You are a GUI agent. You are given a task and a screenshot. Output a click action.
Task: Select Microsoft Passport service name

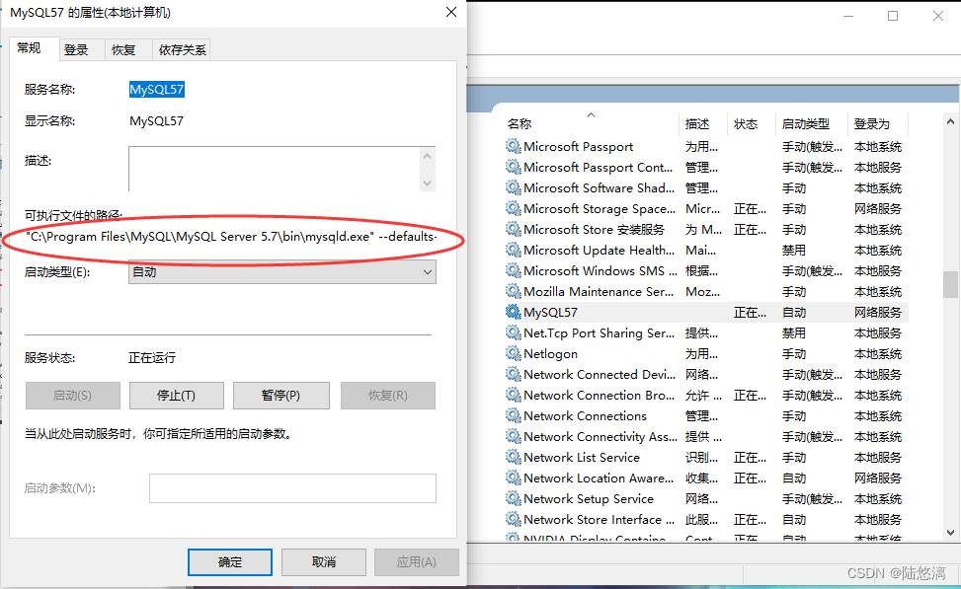578,146
